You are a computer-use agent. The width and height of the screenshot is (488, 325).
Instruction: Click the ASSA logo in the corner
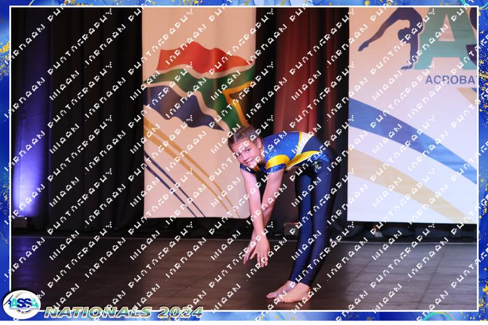click(21, 304)
